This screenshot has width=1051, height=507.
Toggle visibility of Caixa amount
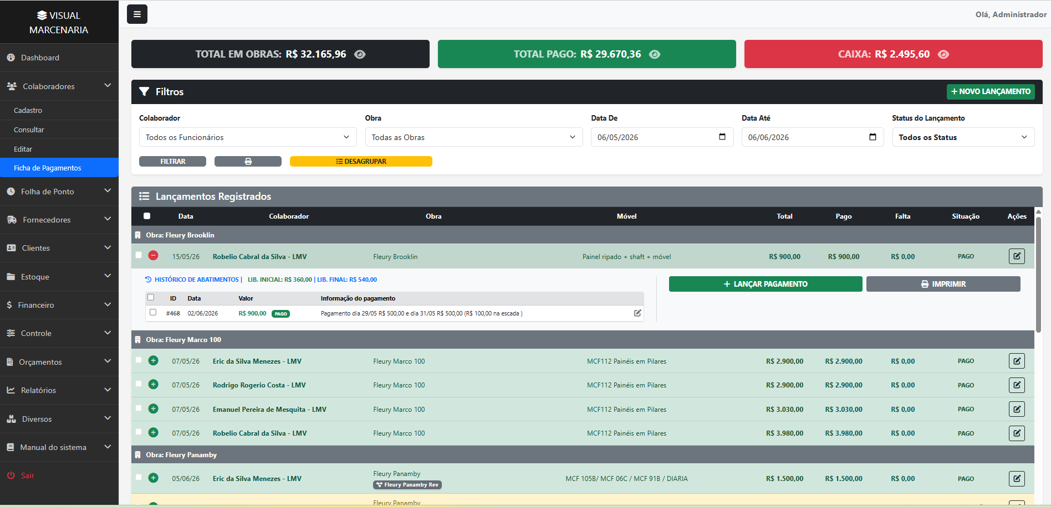(943, 54)
